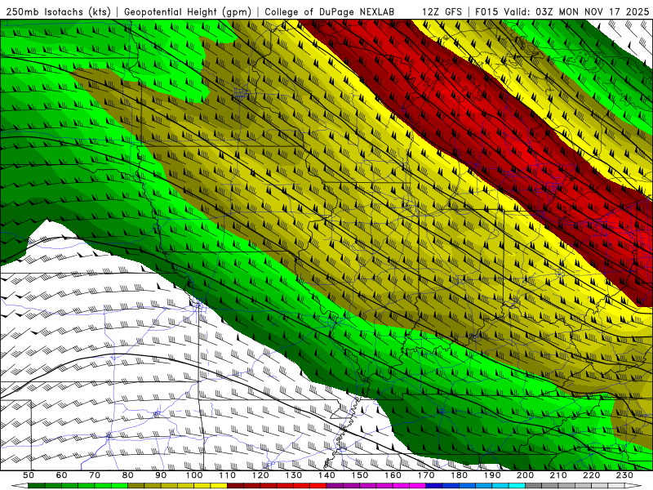
Task: Click the 200 value on the color scale
Action: pyautogui.click(x=525, y=475)
